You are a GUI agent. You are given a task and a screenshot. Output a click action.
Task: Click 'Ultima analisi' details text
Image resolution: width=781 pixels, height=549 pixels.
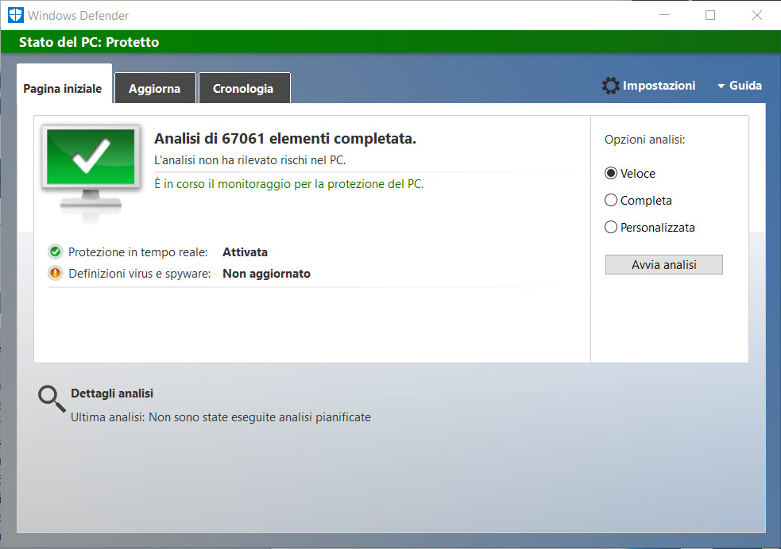point(221,417)
